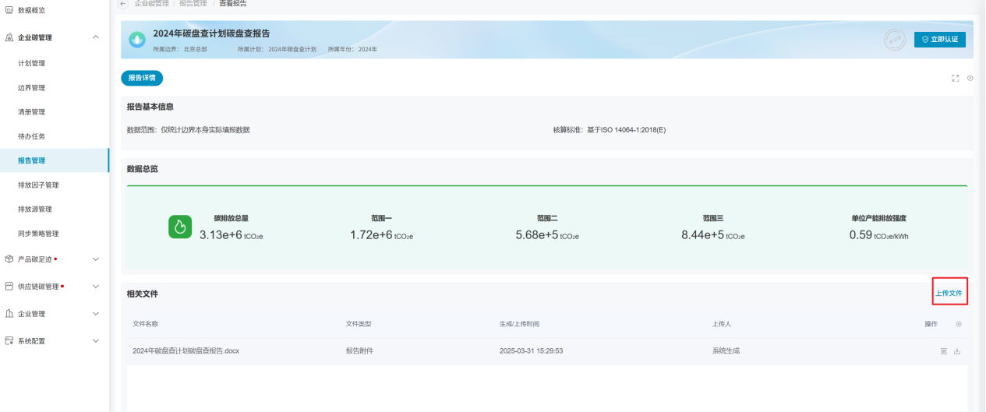Expand the 企业管理 sidebar menu
Screen dimensions: 986x412
coord(95,314)
